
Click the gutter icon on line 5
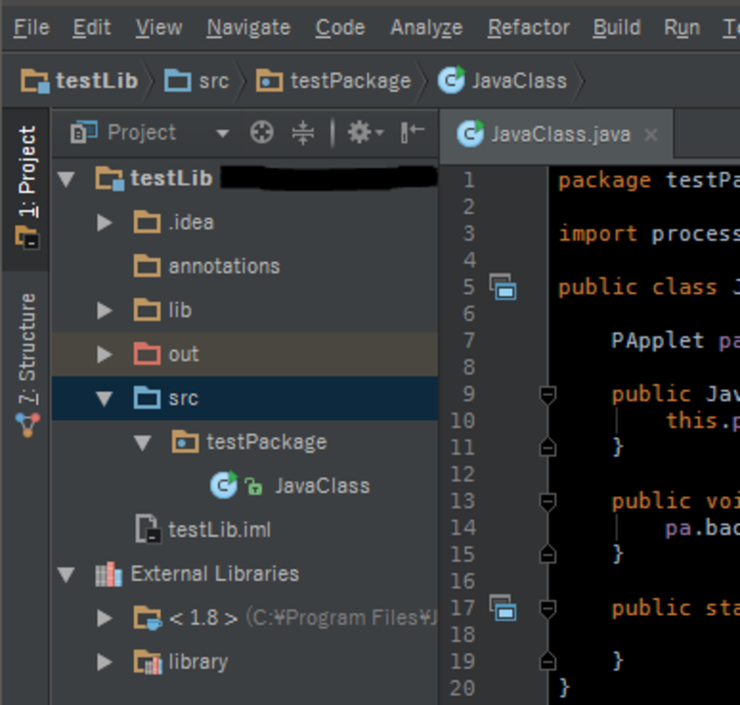(503, 287)
